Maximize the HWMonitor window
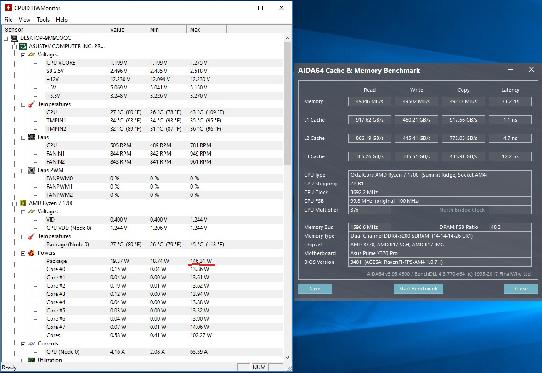This screenshot has width=542, height=373. (x=260, y=8)
